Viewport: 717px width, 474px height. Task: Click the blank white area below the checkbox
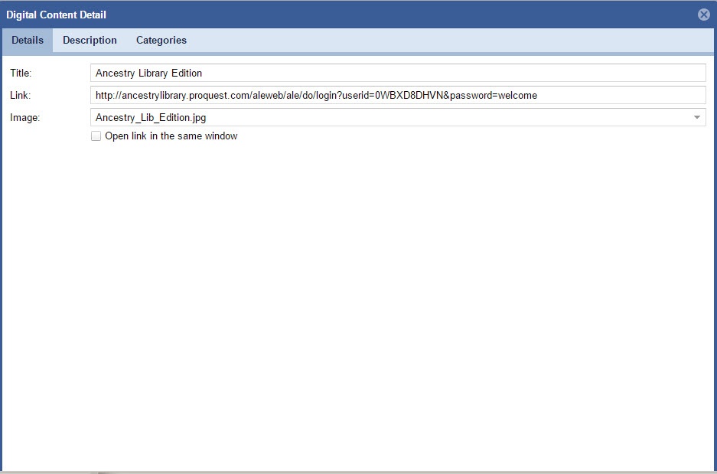358,306
